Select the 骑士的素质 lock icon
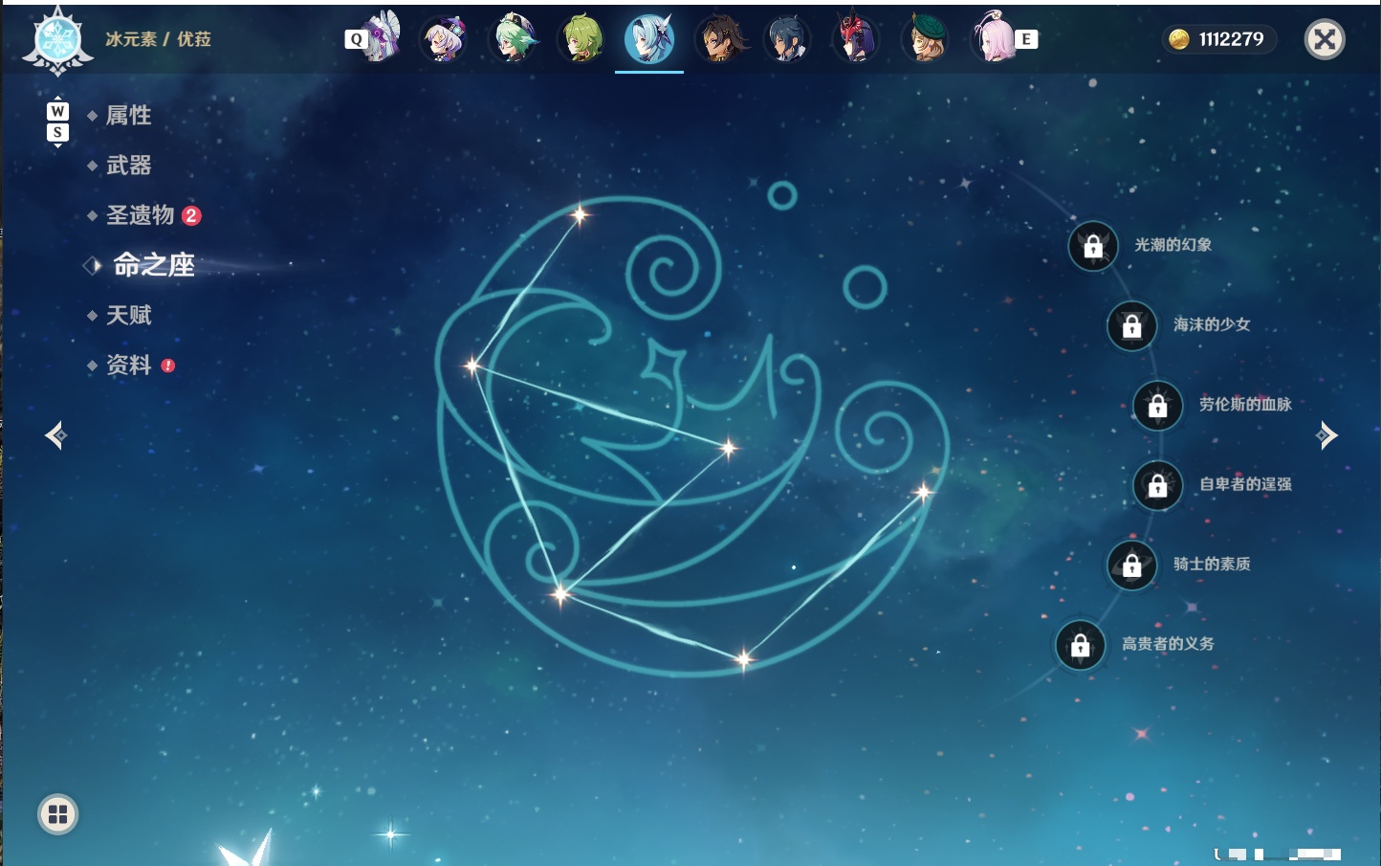Viewport: 1381px width, 866px height. click(1132, 566)
